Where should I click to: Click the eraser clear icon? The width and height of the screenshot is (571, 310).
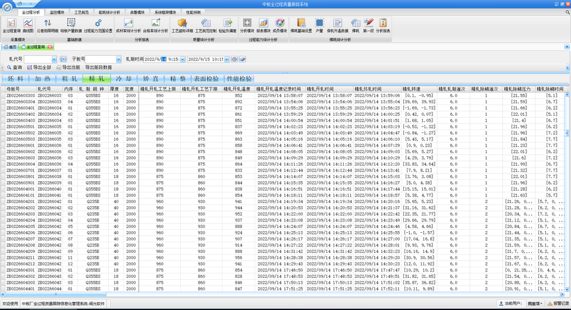coord(243,59)
